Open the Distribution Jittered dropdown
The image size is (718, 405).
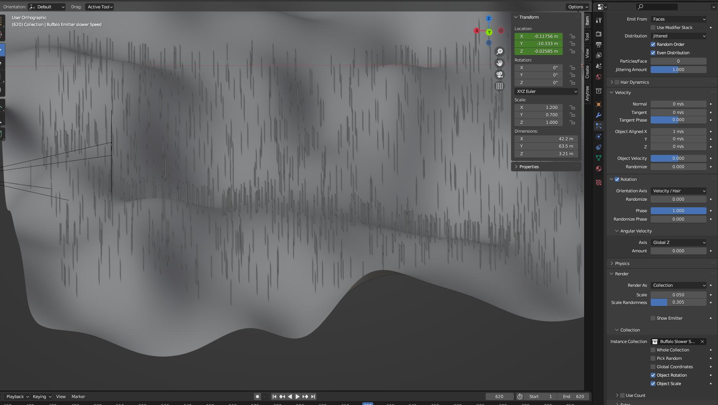[x=679, y=36]
